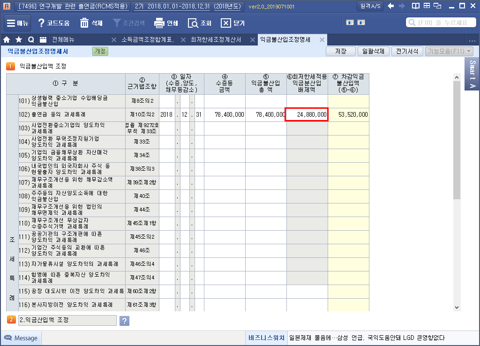Click the 조건검색 filter button
This screenshot has height=346, width=480.
click(129, 23)
